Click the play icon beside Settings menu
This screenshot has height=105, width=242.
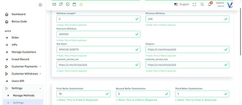click(x=7, y=88)
